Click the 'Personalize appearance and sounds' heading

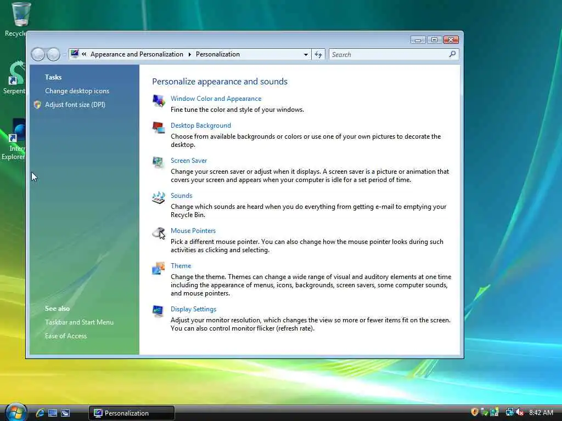(x=220, y=81)
